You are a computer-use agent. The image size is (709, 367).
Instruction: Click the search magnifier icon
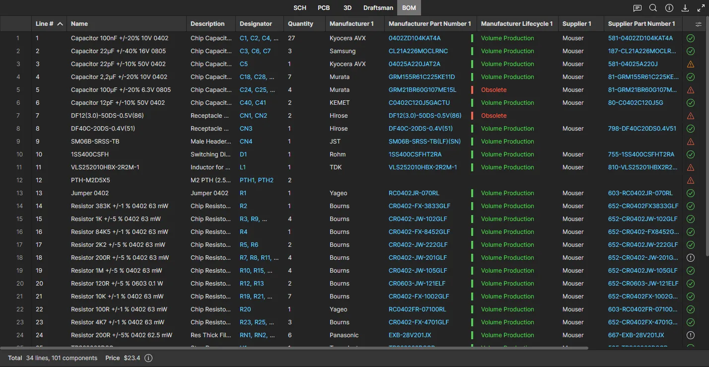pyautogui.click(x=653, y=8)
